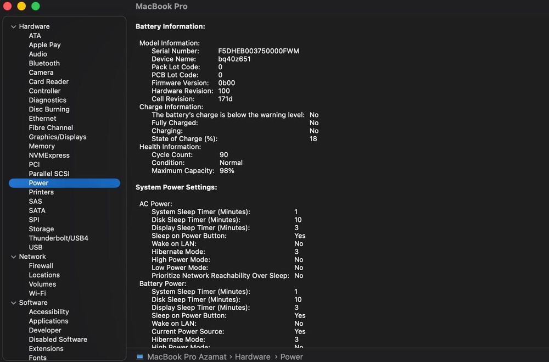Open Wi-Fi network information
Image resolution: width=549 pixels, height=362 pixels.
coord(37,293)
